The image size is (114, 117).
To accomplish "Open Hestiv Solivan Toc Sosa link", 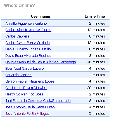I will [x=24, y=94].
